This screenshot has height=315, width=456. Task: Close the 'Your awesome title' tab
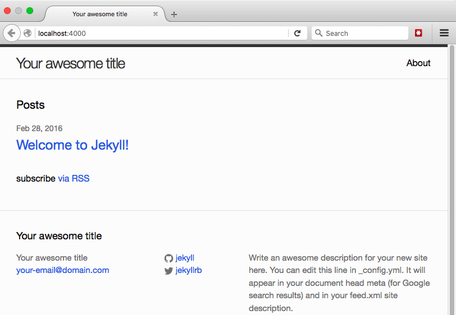(156, 14)
